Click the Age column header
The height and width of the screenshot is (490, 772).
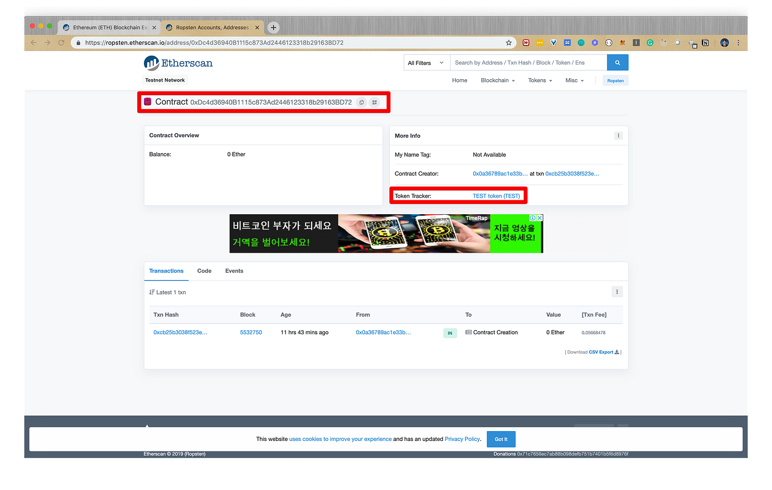[x=286, y=315]
